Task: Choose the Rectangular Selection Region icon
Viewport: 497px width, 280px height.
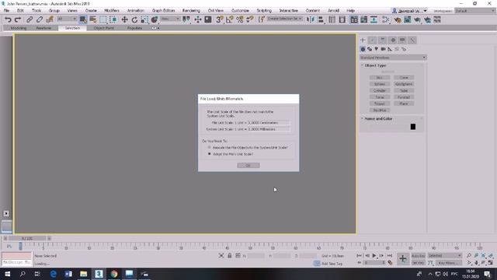Action: (x=103, y=19)
